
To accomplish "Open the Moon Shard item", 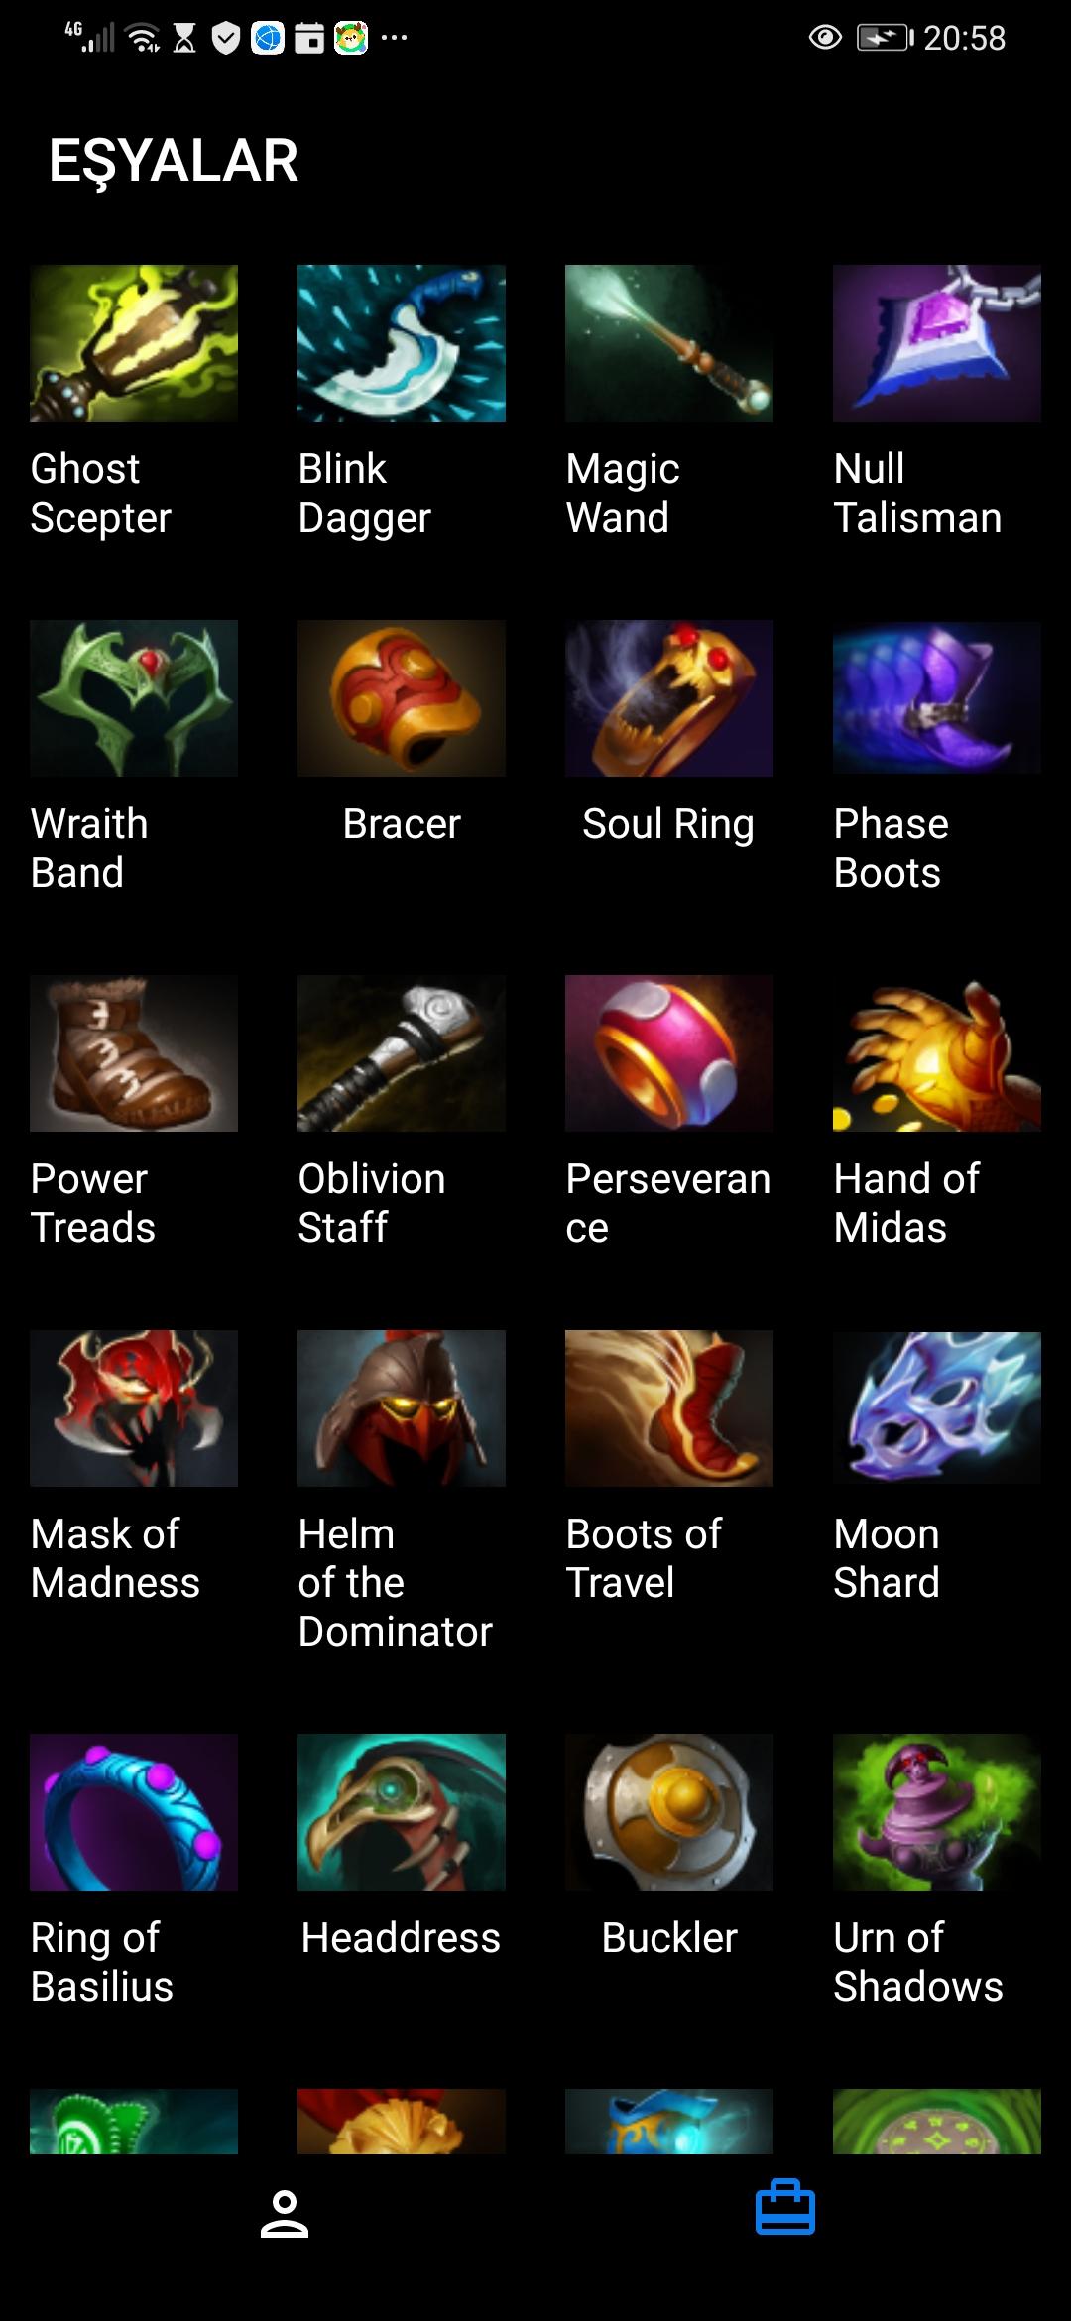I will pyautogui.click(x=937, y=1408).
